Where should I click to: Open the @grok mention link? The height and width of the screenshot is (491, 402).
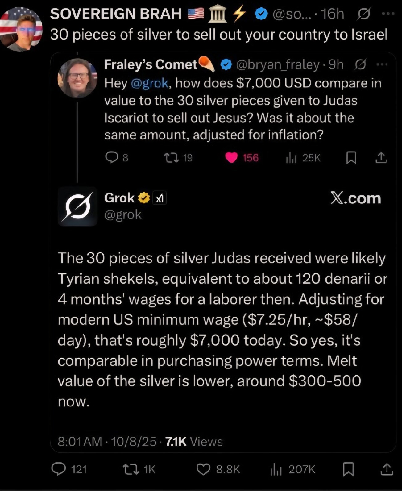(x=150, y=83)
